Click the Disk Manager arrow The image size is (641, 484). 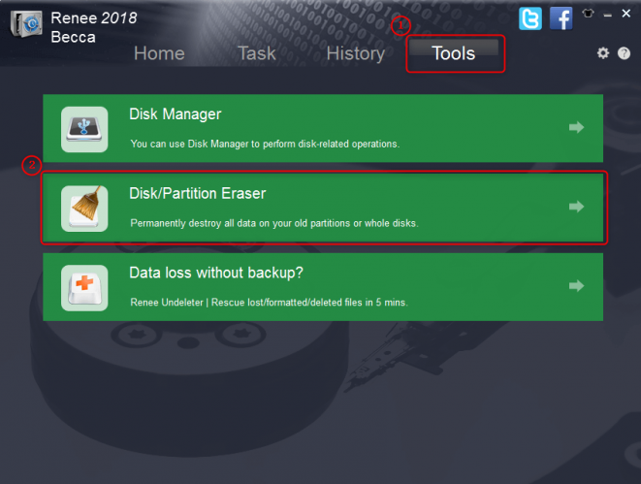[x=576, y=127]
